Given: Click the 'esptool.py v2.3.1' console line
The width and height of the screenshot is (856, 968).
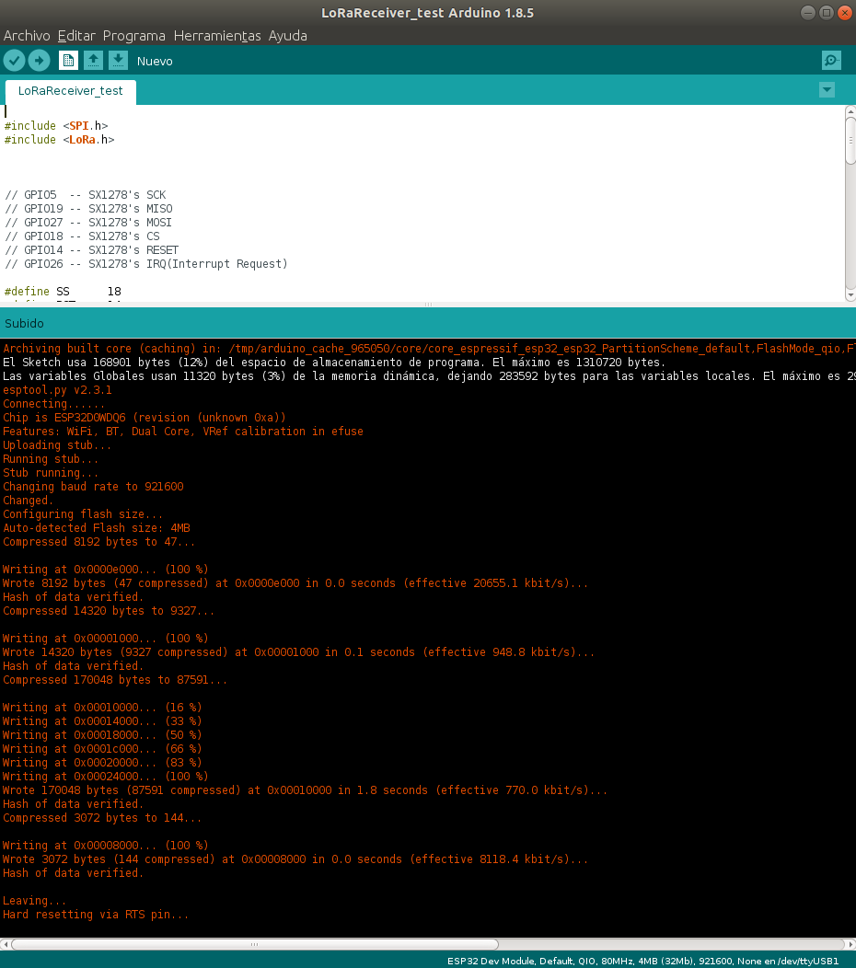Looking at the screenshot, I should 57,390.
